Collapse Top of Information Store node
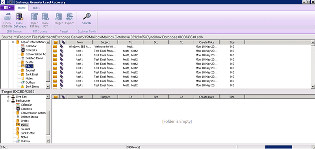 coord(13,42)
